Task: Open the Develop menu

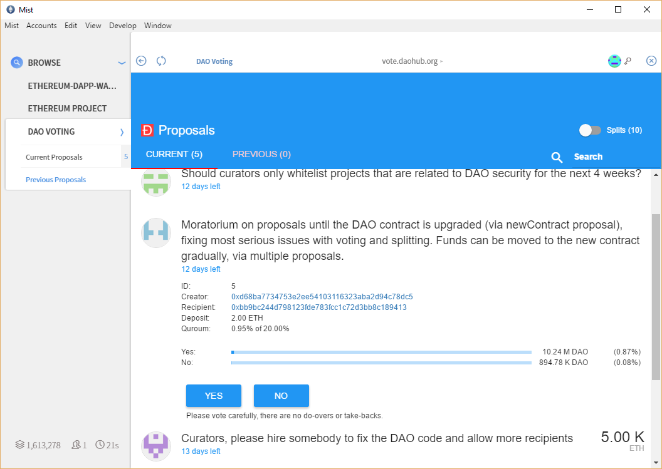Action: point(122,25)
